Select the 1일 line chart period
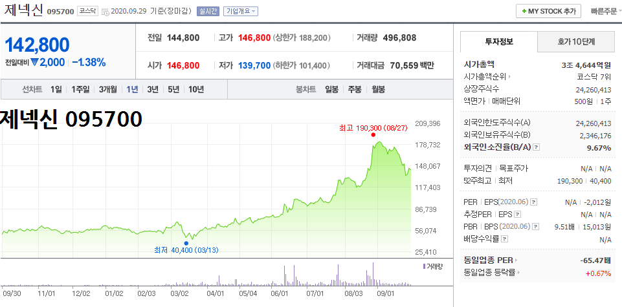Image resolution: width=622 pixels, height=307 pixels. 56,90
